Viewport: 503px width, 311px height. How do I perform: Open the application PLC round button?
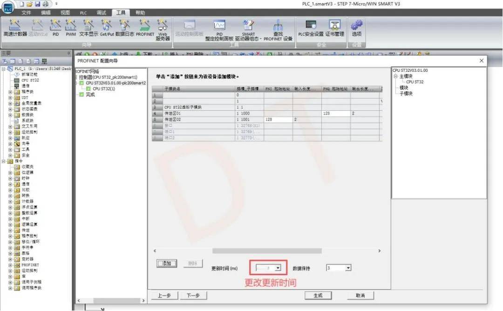click(x=8, y=8)
